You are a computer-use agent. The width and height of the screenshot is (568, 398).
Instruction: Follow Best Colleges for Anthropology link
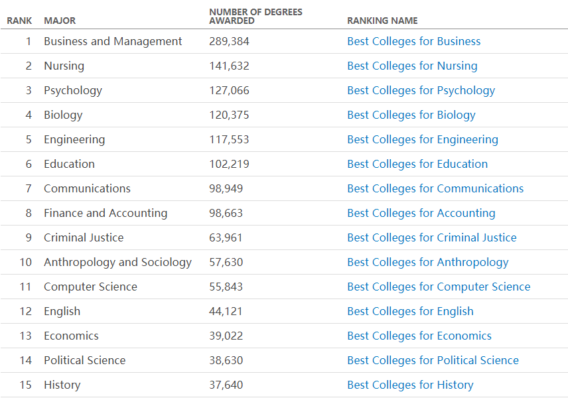(x=427, y=262)
